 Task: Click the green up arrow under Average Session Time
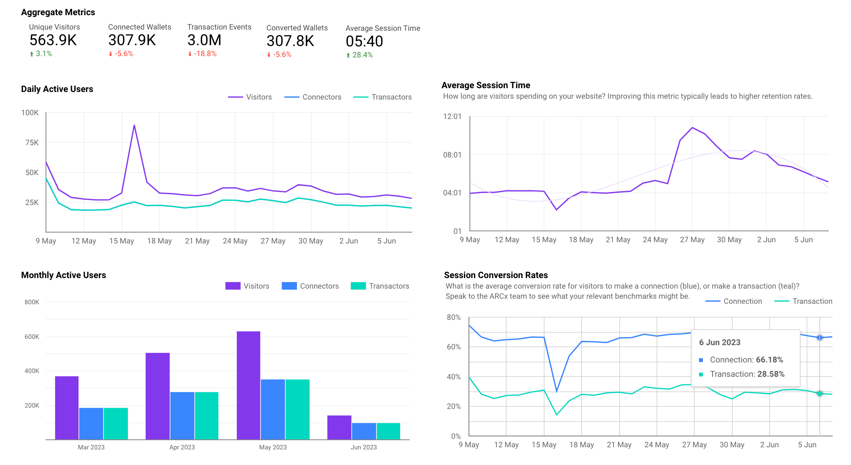(348, 55)
